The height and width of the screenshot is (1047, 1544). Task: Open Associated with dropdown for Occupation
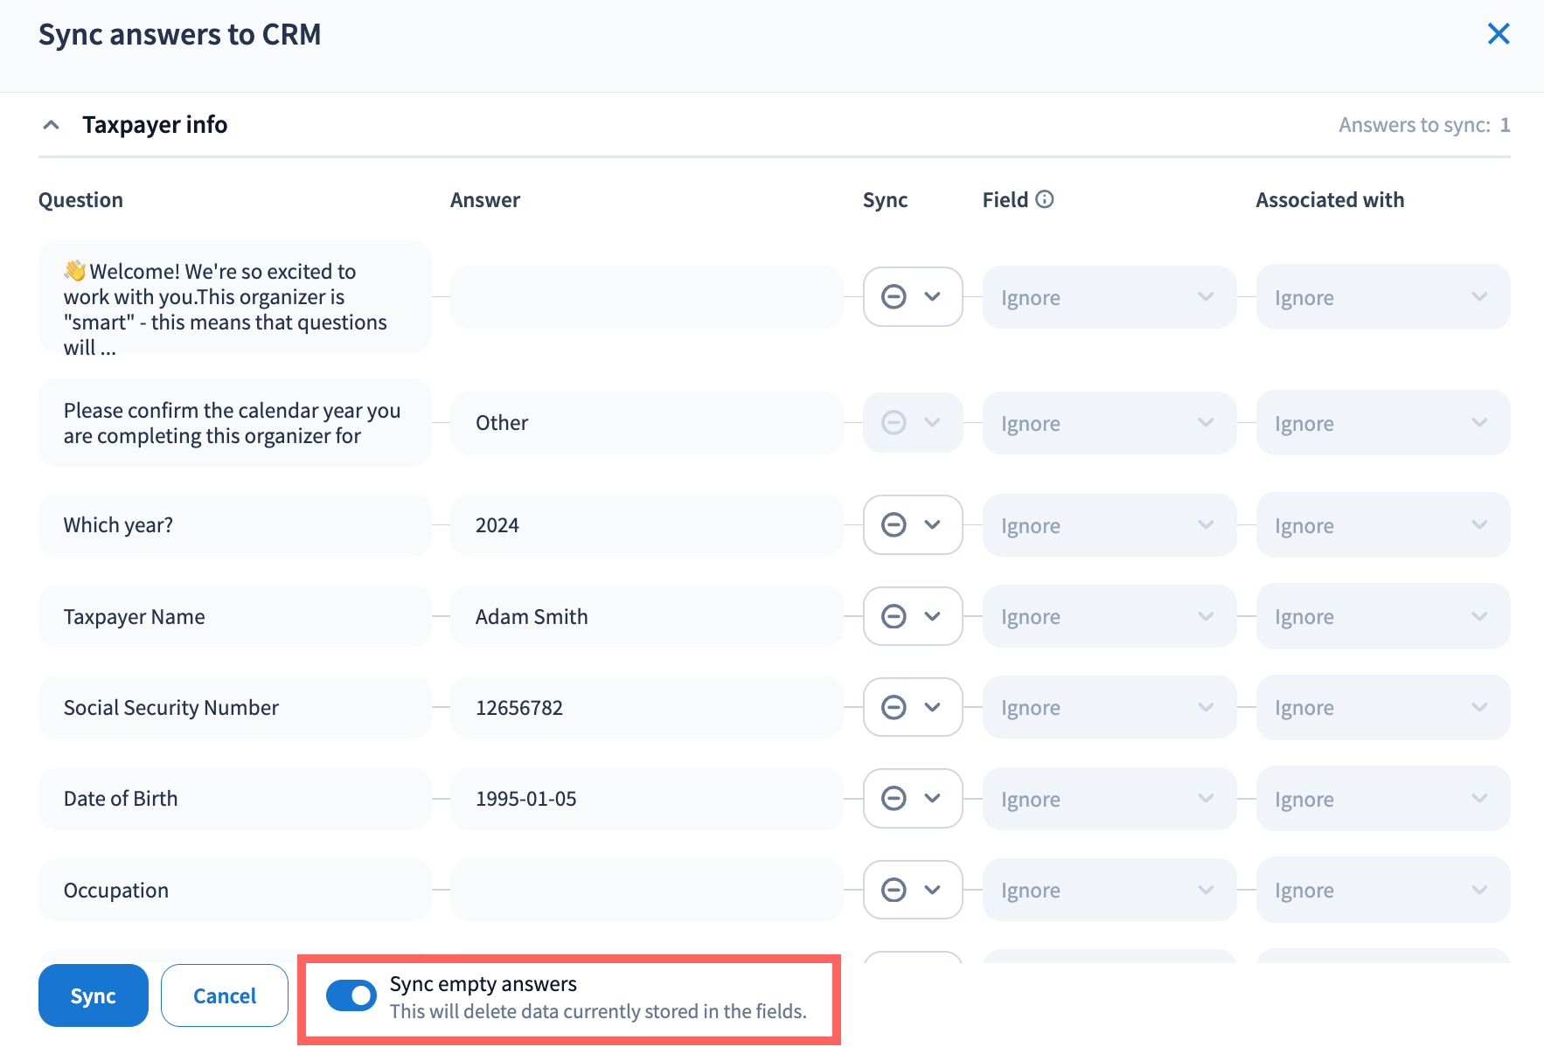click(x=1382, y=890)
